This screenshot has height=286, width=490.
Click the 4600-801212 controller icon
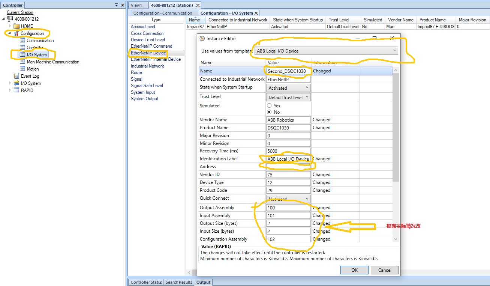pos(10,19)
